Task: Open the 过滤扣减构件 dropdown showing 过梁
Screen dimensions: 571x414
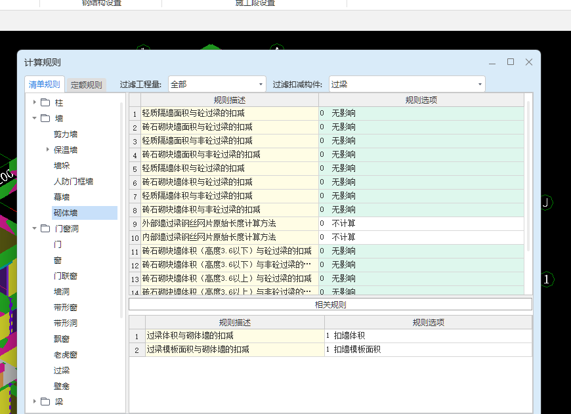Action: (407, 84)
